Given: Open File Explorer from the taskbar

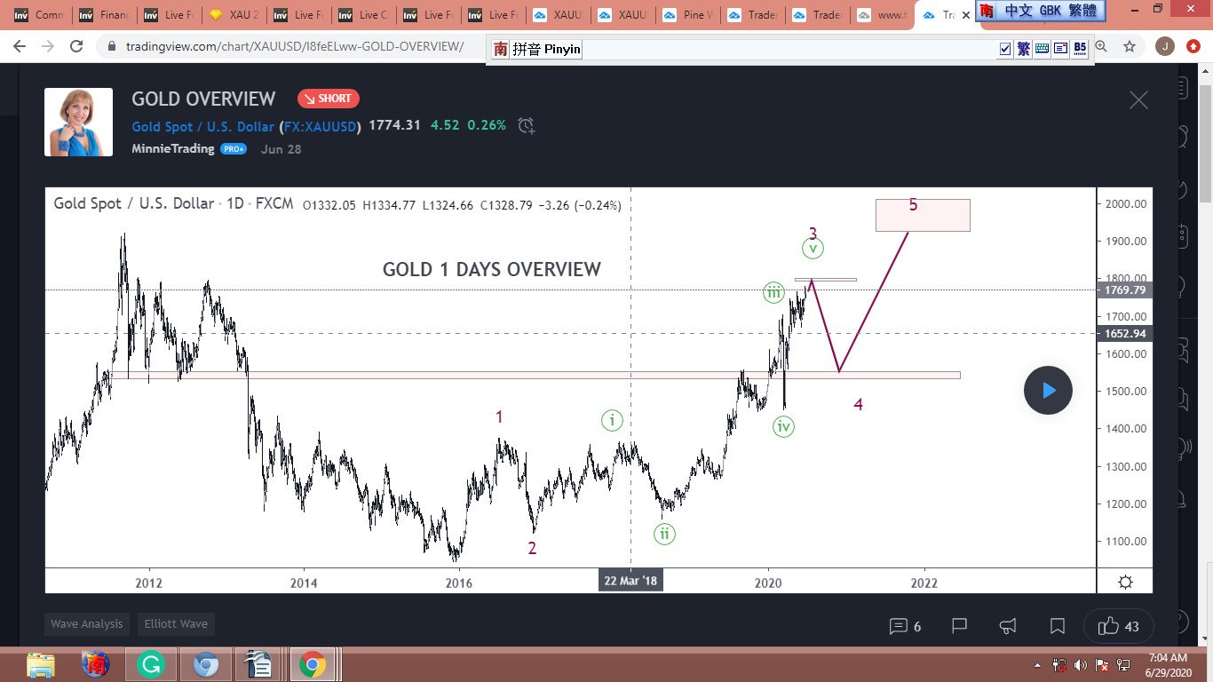Looking at the screenshot, I should click(41, 664).
